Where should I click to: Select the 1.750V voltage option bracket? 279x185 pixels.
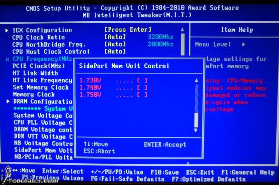coord(142,95)
